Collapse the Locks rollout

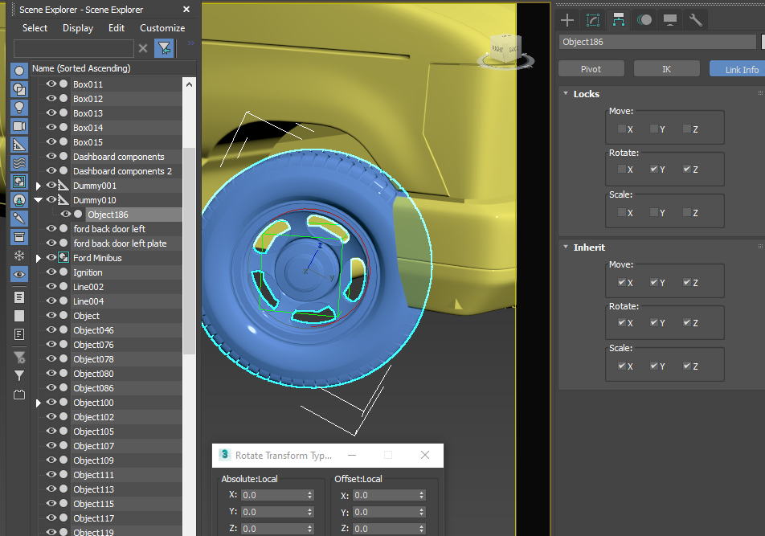coord(587,94)
